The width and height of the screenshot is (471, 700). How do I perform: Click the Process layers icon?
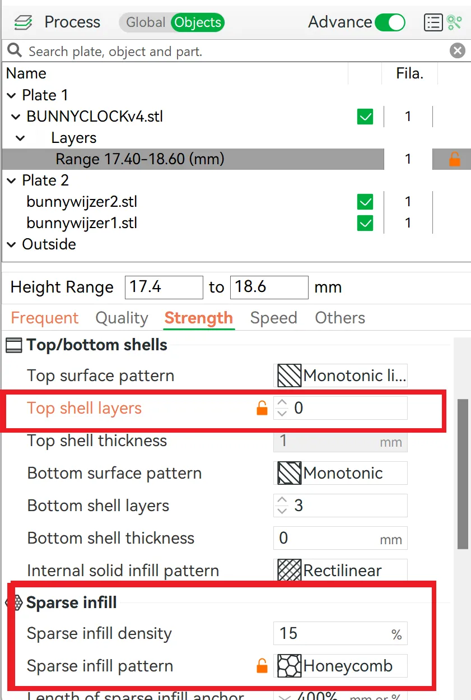click(24, 23)
